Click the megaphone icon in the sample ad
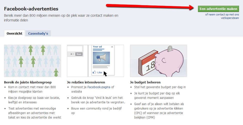 (101, 58)
